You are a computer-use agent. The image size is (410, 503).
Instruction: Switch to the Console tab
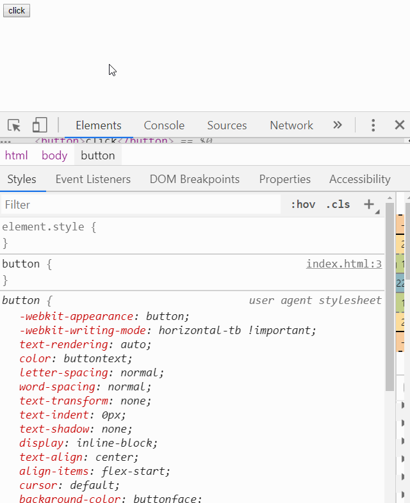point(164,125)
